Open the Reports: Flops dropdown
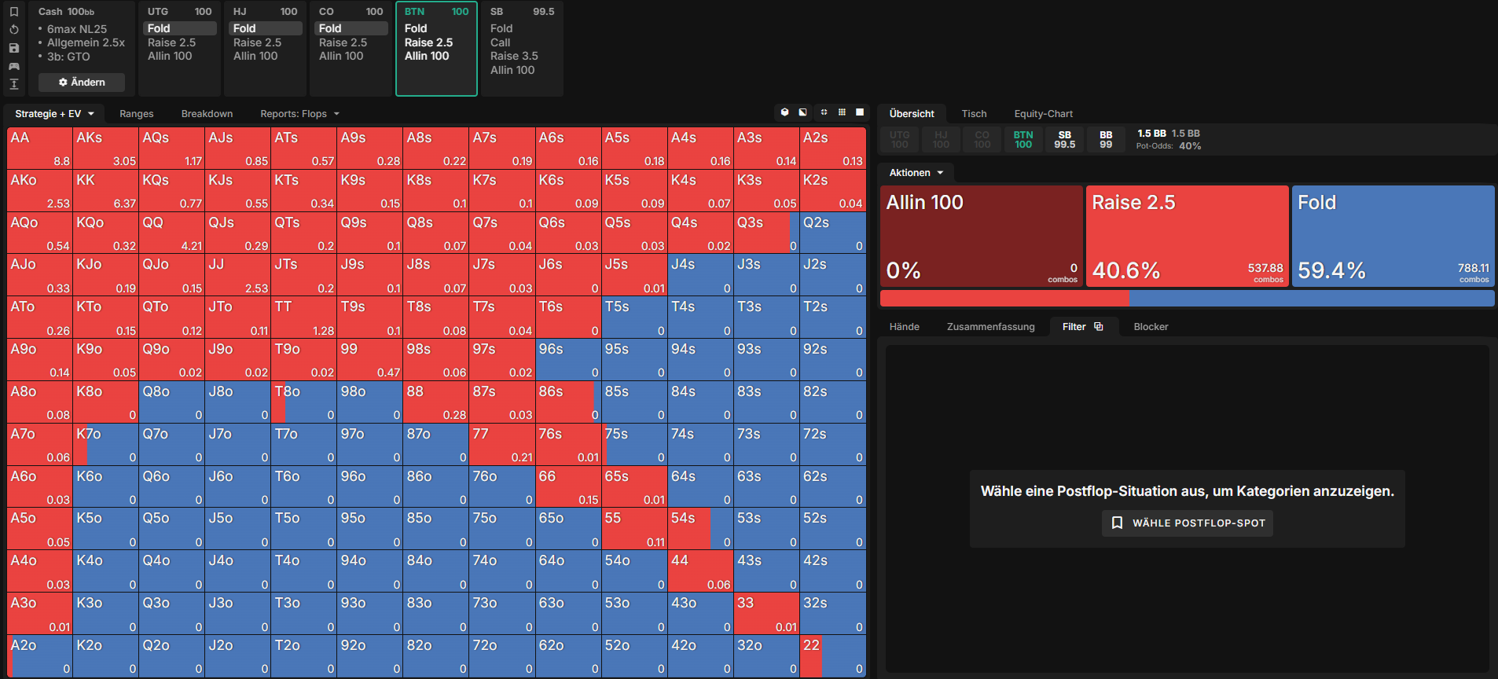This screenshot has height=679, width=1498. click(299, 114)
